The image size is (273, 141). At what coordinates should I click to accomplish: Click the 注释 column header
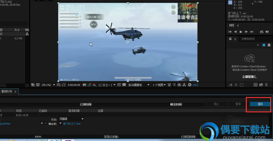(x=100, y=111)
